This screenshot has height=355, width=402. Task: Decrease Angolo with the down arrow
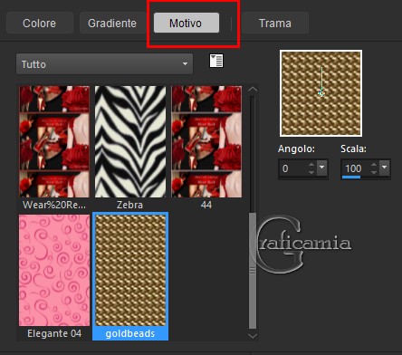[x=311, y=172]
